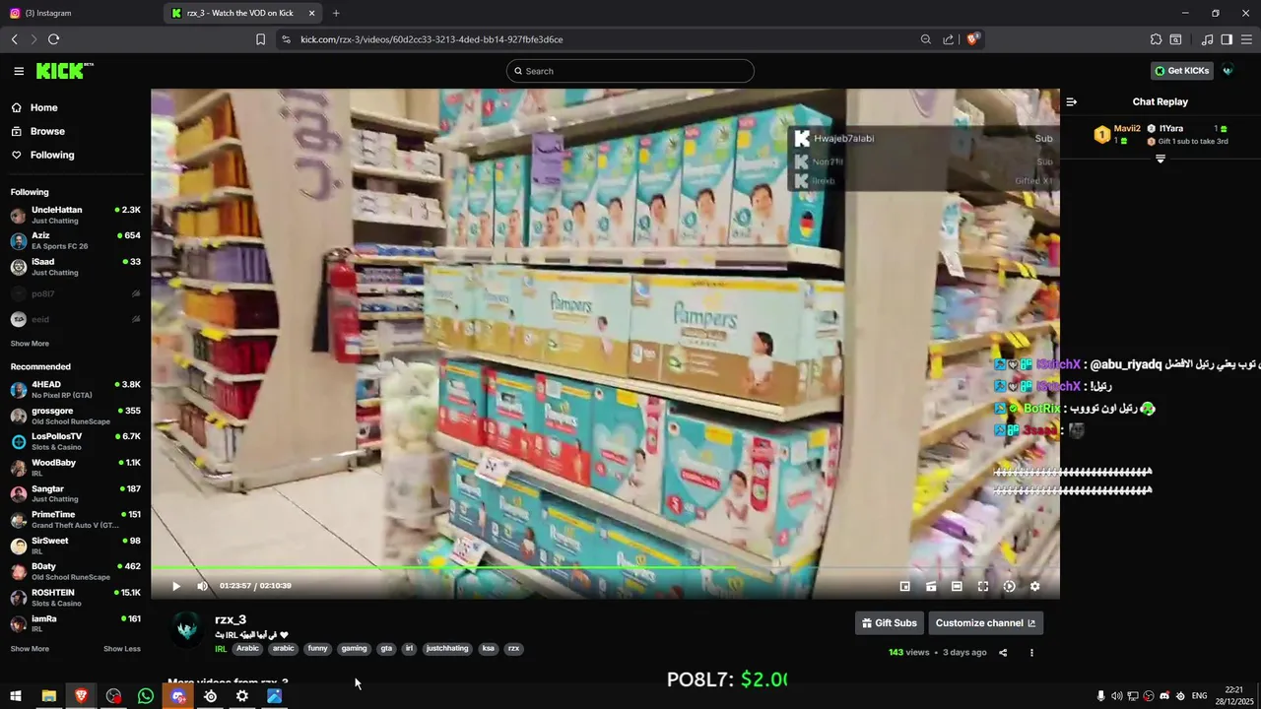
Task: Expand Recommended list with Show More
Action: pos(30,649)
